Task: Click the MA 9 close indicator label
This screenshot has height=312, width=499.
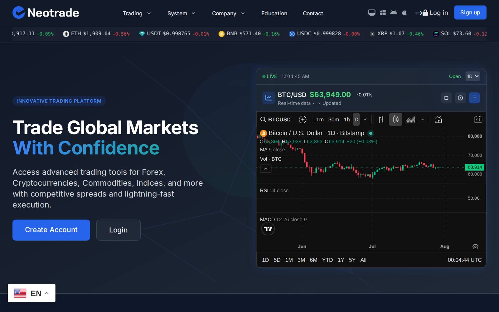Action: (272, 150)
